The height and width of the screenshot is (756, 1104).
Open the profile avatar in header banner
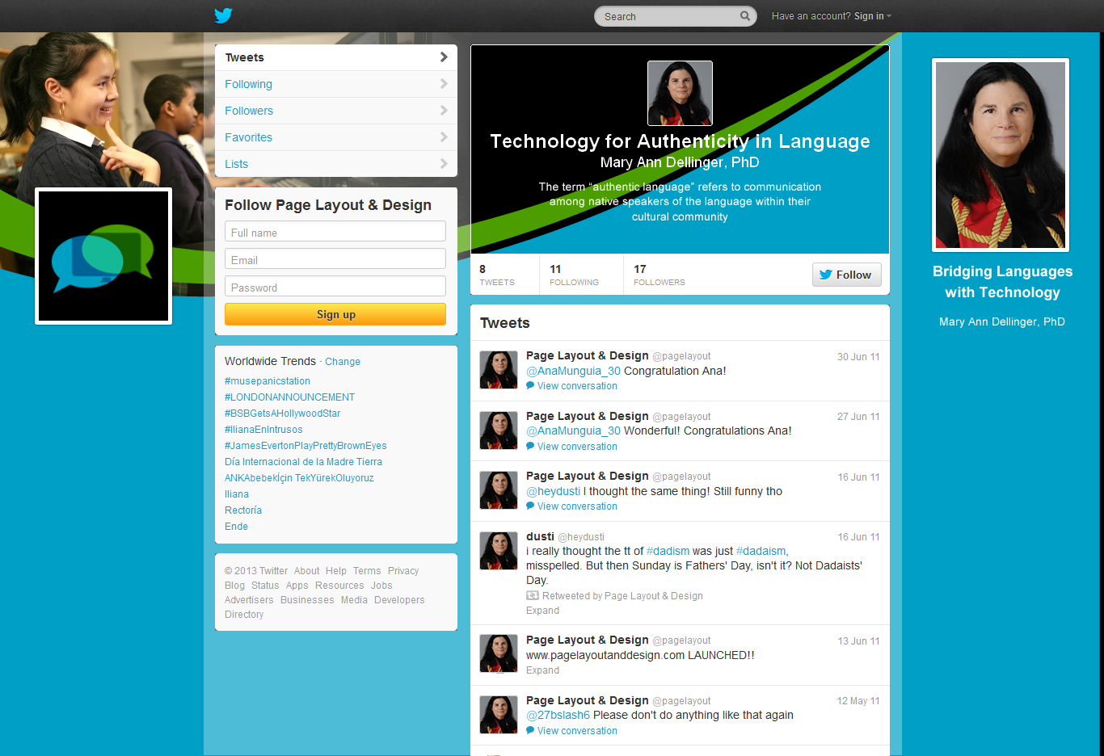point(680,94)
